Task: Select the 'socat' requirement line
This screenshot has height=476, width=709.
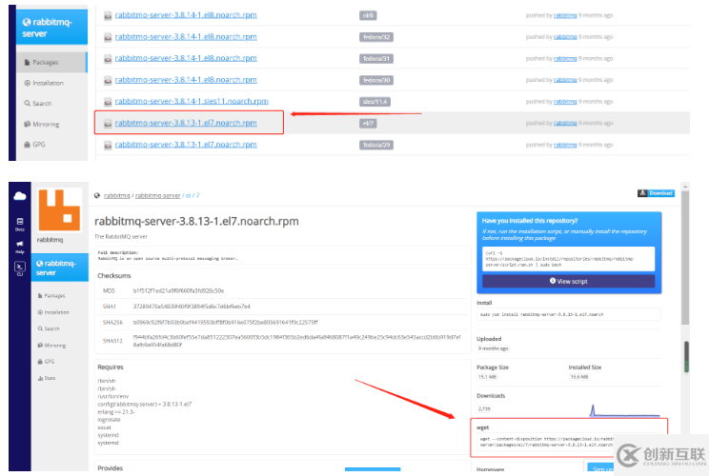Action: pyautogui.click(x=104, y=427)
